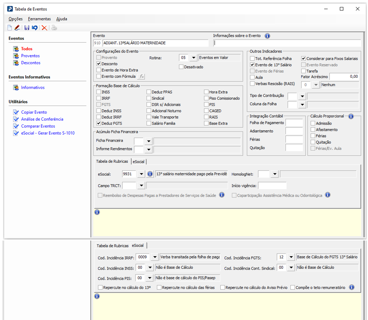Click the Edit pencil toolbar icon
Viewport: 368px width, 320px height.
pyautogui.click(x=17, y=28)
